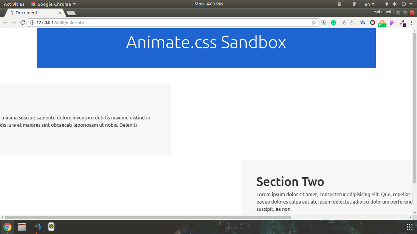Bookmark this page with the star
This screenshot has width=417, height=234.
(x=314, y=23)
